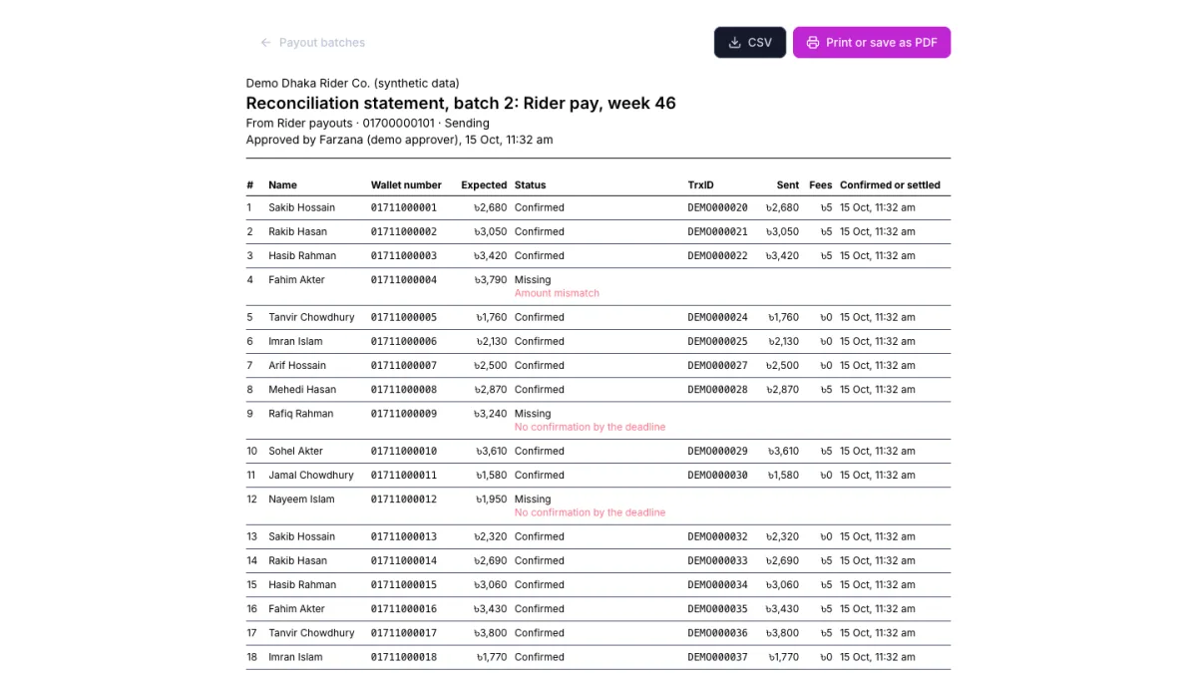Click TrxID DEM0000024
Viewport: 1197px width, 673px height.
click(717, 318)
